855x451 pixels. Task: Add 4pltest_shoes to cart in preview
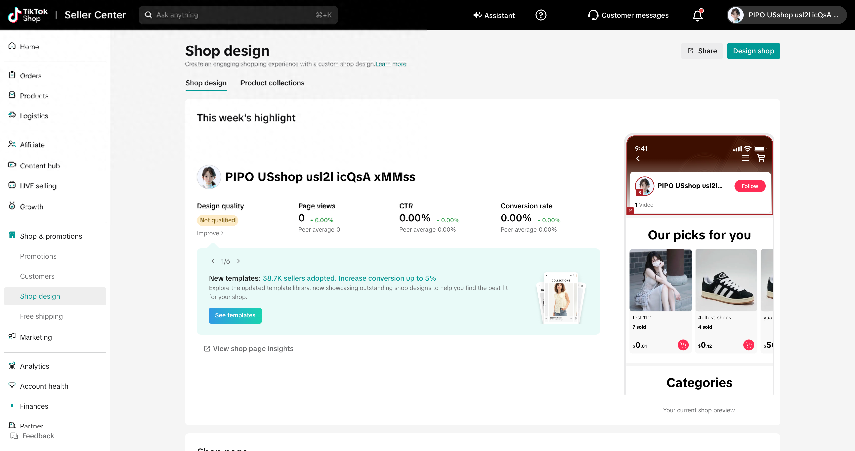(749, 345)
